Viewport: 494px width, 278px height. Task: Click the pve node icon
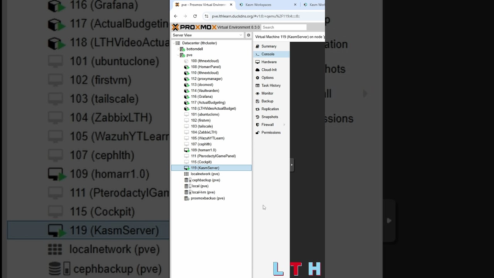(183, 55)
